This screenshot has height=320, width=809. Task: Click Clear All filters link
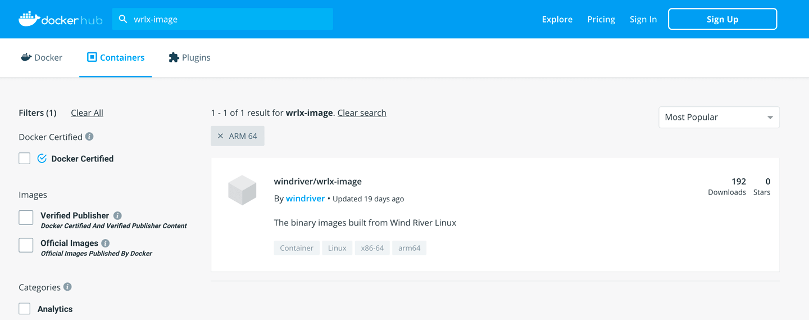click(87, 112)
